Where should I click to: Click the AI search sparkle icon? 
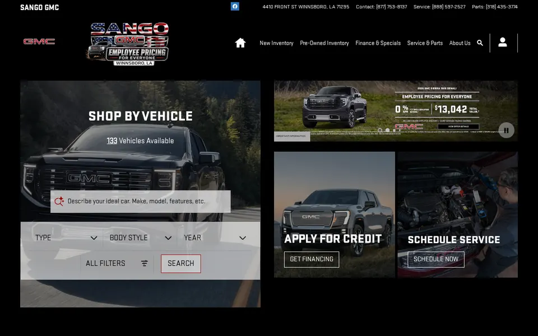coord(59,201)
